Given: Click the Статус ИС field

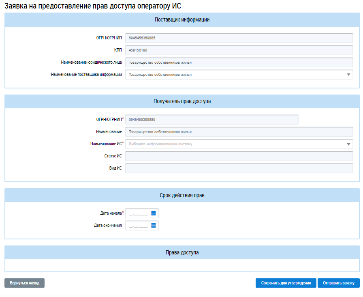Looking at the screenshot, I should (x=239, y=156).
